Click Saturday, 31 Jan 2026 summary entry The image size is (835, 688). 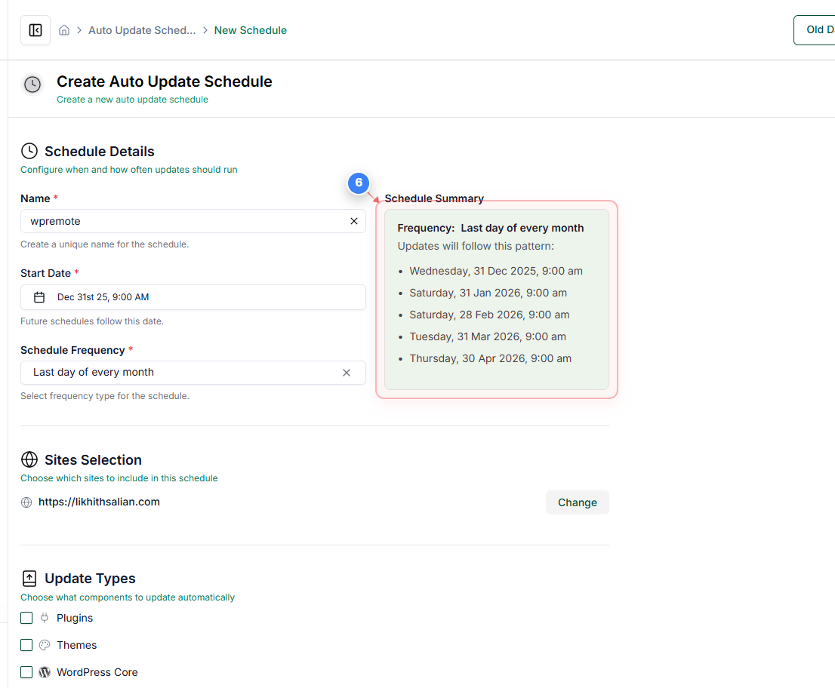pyautogui.click(x=488, y=293)
